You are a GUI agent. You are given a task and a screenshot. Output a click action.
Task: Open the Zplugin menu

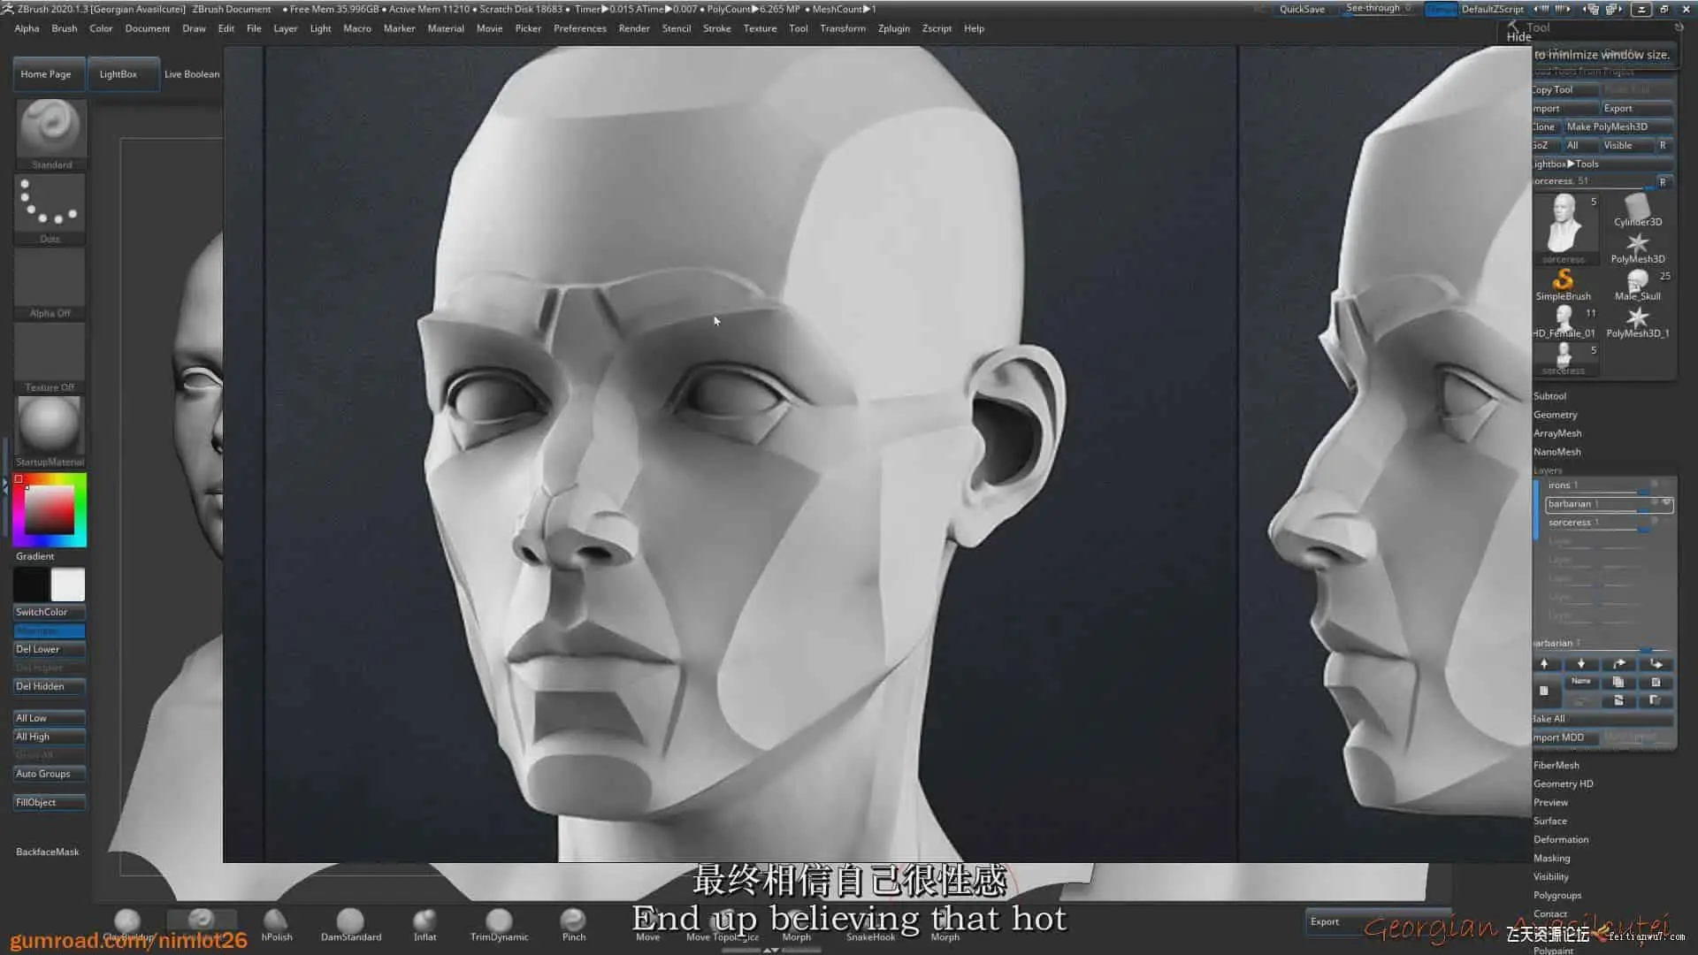pyautogui.click(x=893, y=28)
